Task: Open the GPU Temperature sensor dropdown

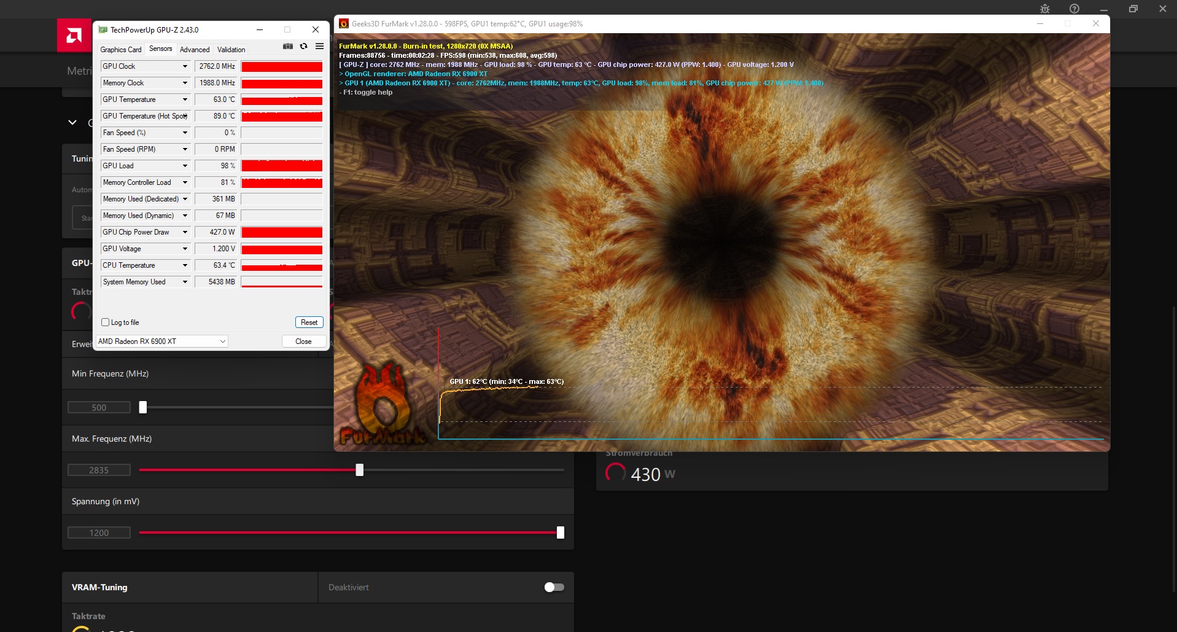Action: [184, 99]
